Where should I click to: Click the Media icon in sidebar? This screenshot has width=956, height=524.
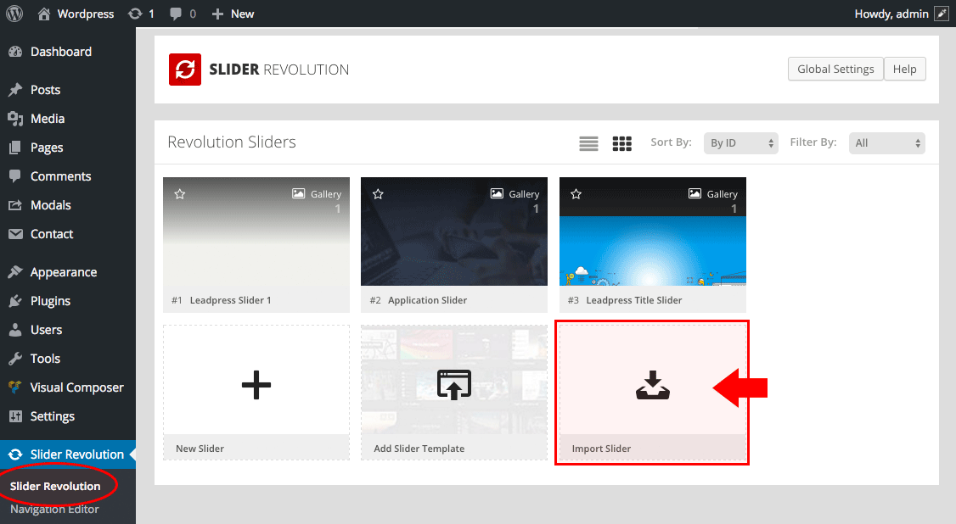pos(15,119)
